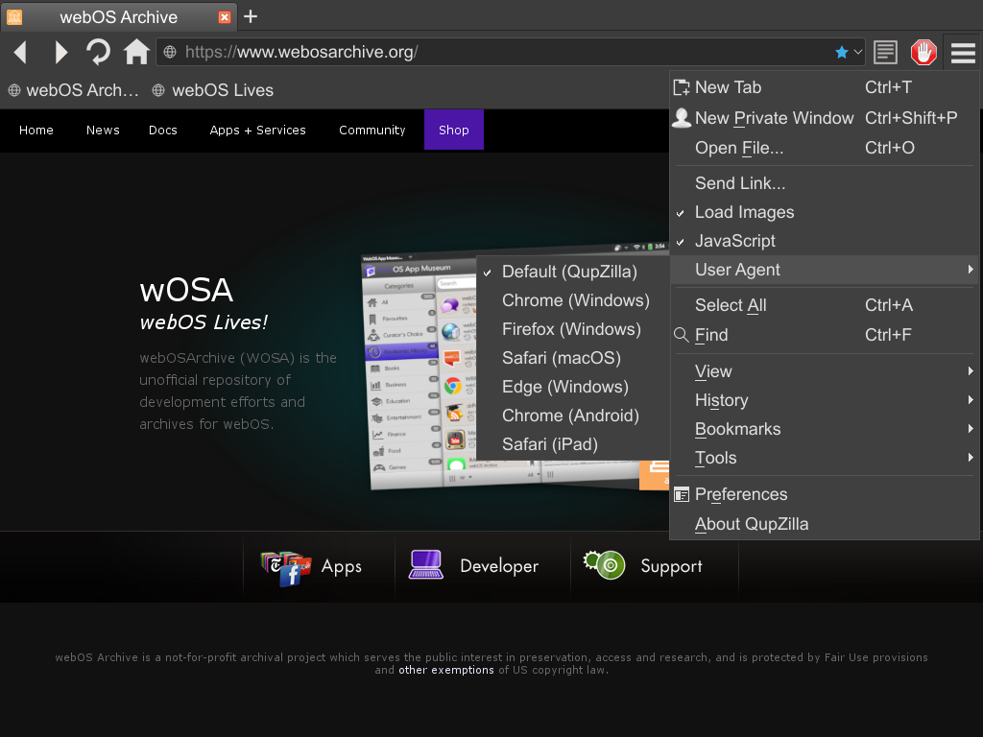Open AdBlock via the red hand icon
This screenshot has height=737, width=983.
(x=923, y=52)
